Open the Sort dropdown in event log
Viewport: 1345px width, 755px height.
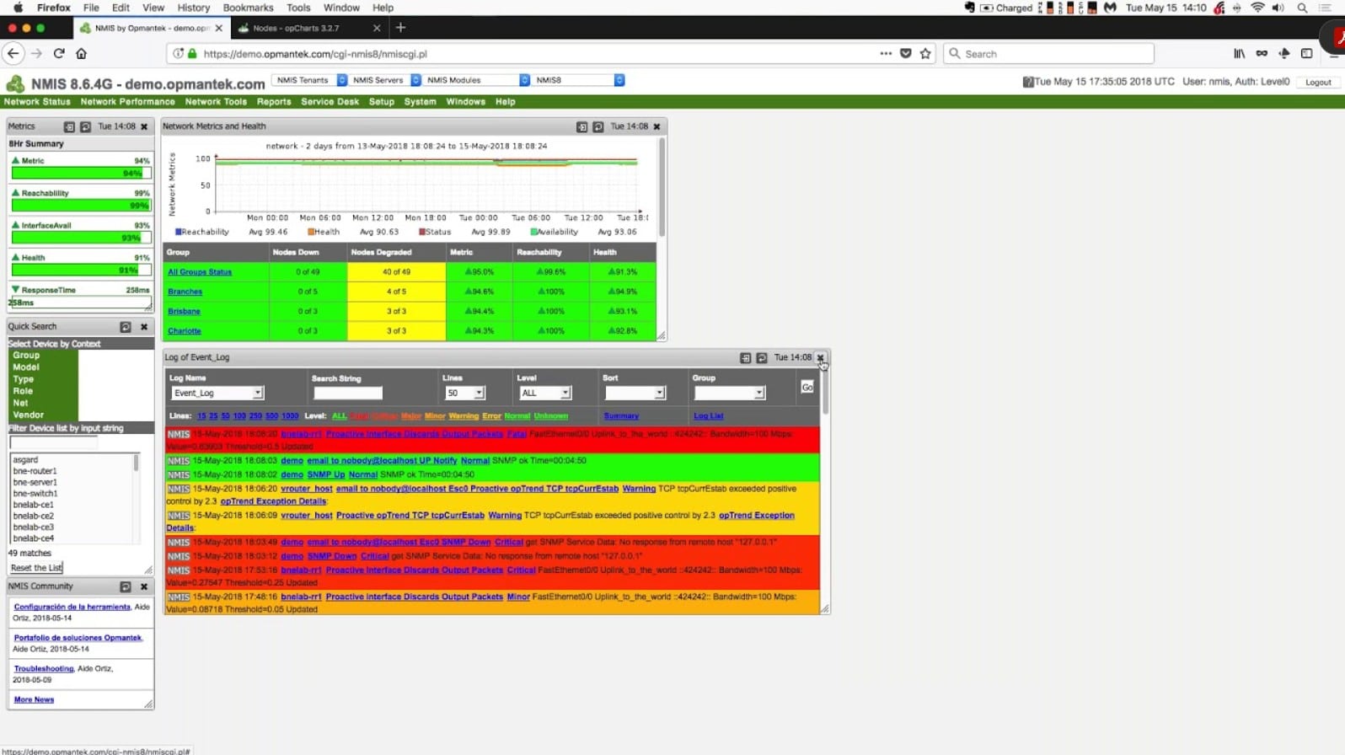pyautogui.click(x=635, y=393)
